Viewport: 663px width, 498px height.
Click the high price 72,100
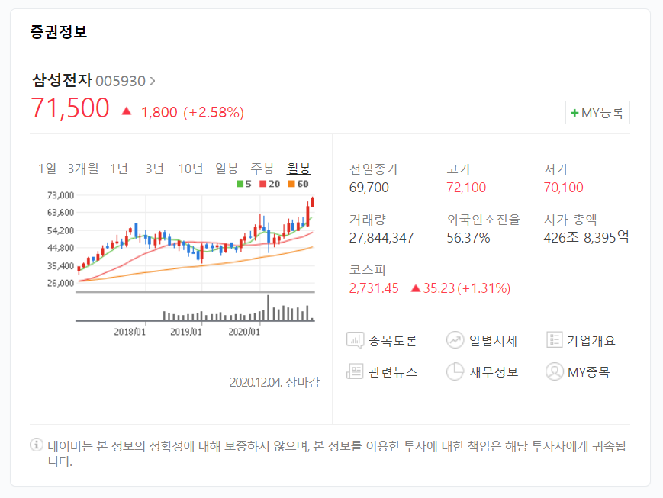click(466, 188)
